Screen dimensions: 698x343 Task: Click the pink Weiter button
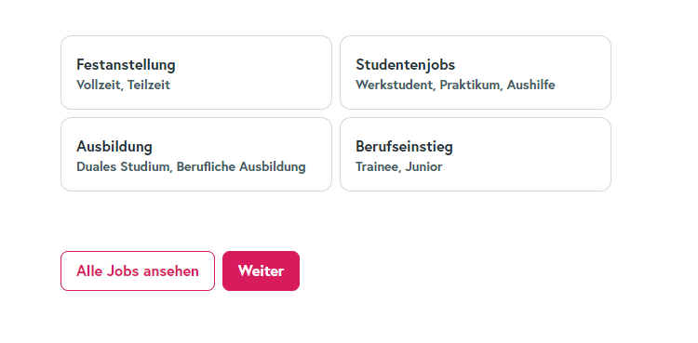[x=261, y=270]
